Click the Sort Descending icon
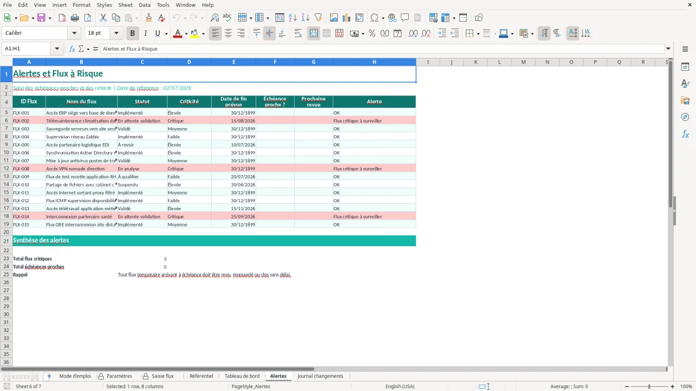The width and height of the screenshot is (696, 391). click(306, 18)
